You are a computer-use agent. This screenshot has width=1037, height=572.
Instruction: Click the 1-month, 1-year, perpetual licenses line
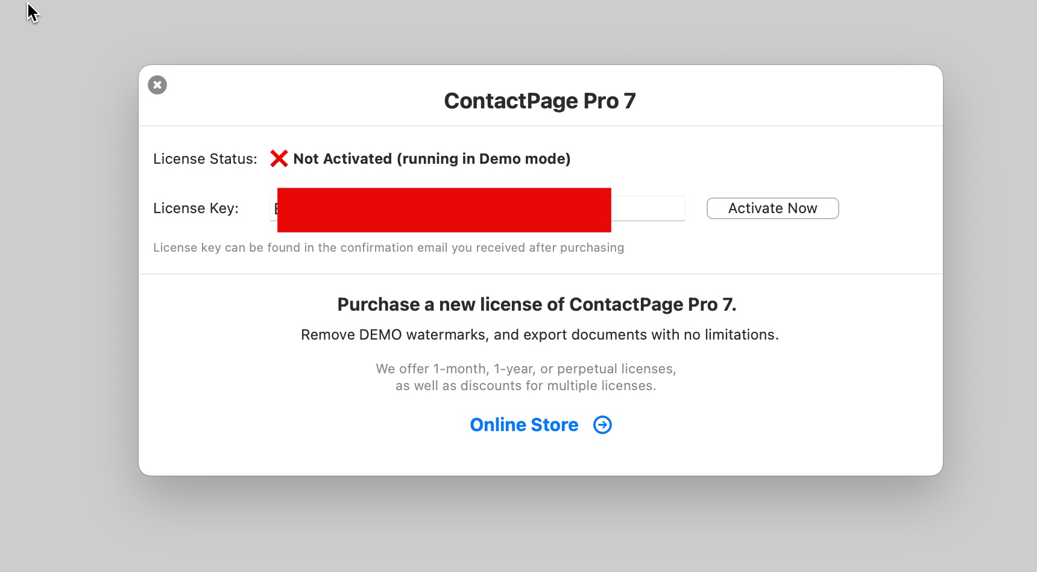pyautogui.click(x=526, y=368)
